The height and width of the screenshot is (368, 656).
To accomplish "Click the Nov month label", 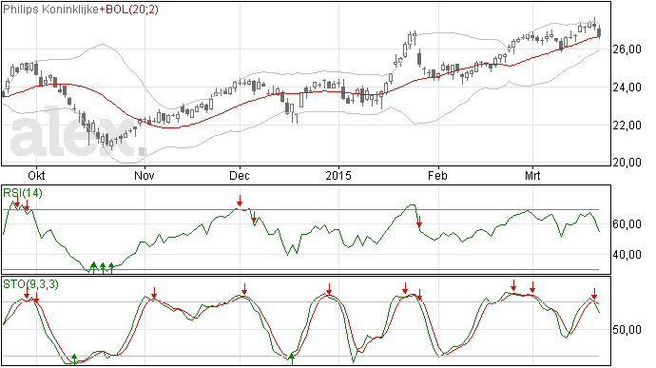I will click(145, 175).
